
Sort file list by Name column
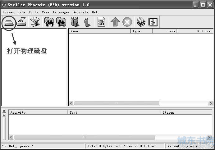pos(99,31)
